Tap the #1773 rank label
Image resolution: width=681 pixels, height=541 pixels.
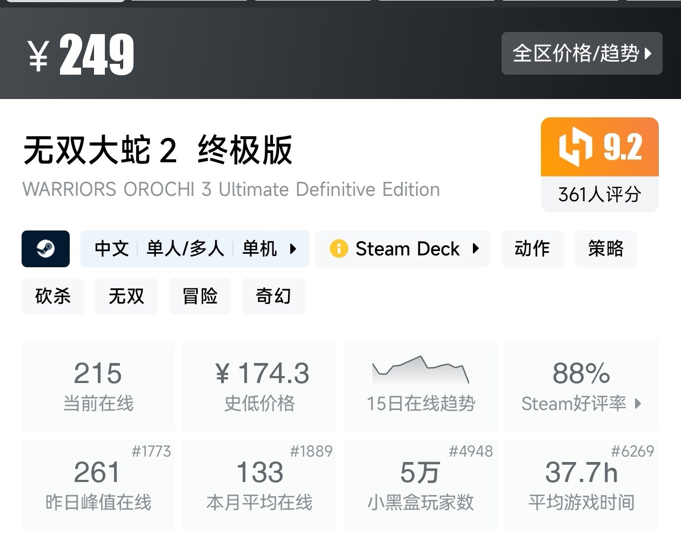coord(151,451)
